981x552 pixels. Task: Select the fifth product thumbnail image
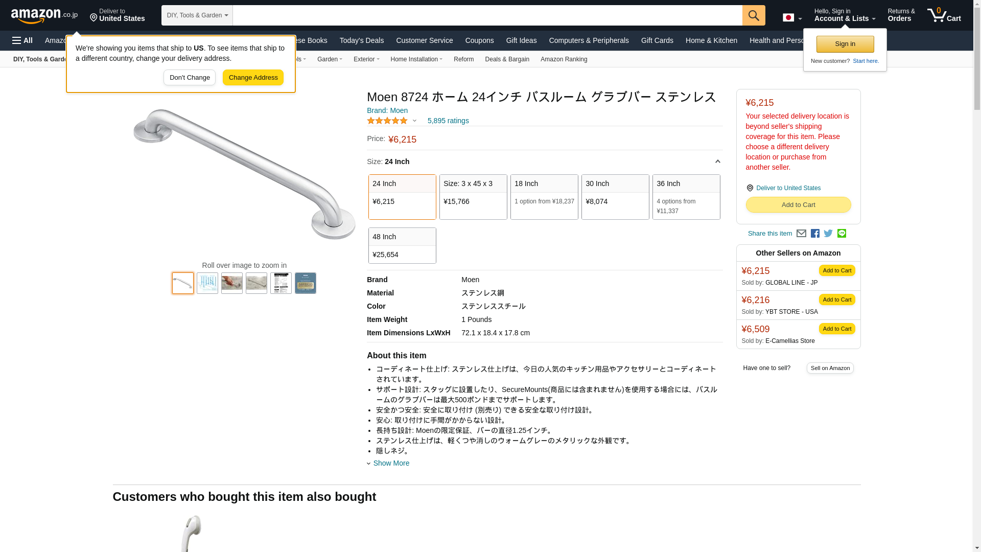281,283
